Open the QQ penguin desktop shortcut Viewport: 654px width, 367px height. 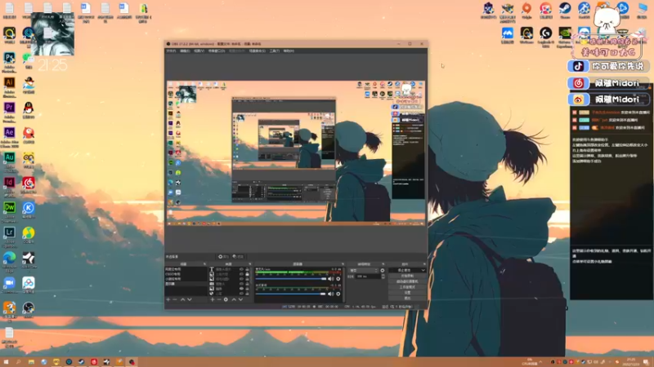click(x=29, y=108)
